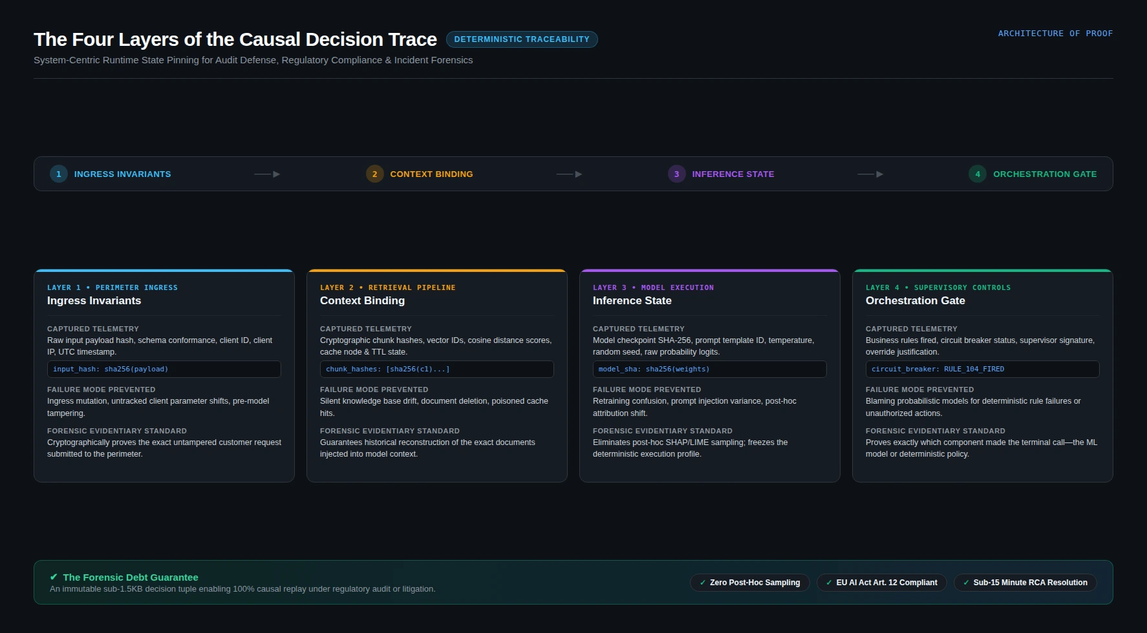The width and height of the screenshot is (1147, 633).
Task: Click the EU AI Act Art. 12 Compliant pill
Action: pyautogui.click(x=882, y=583)
